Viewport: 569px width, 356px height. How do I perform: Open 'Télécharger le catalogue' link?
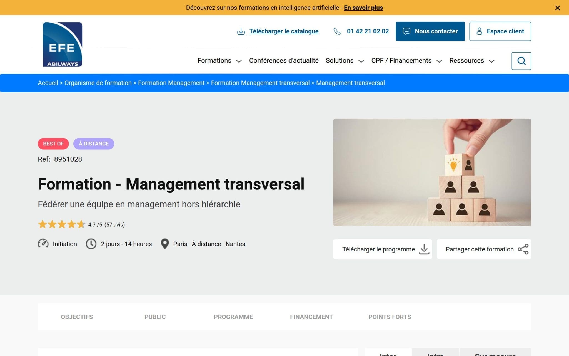[x=284, y=31]
